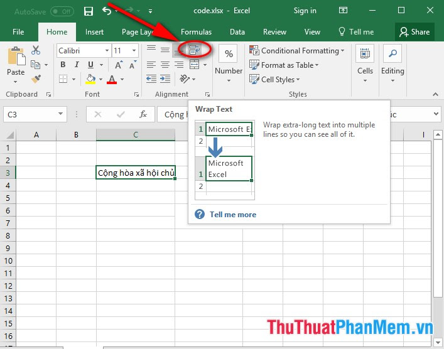Toggle Italic formatting
The width and height of the screenshot is (444, 349).
coord(77,65)
